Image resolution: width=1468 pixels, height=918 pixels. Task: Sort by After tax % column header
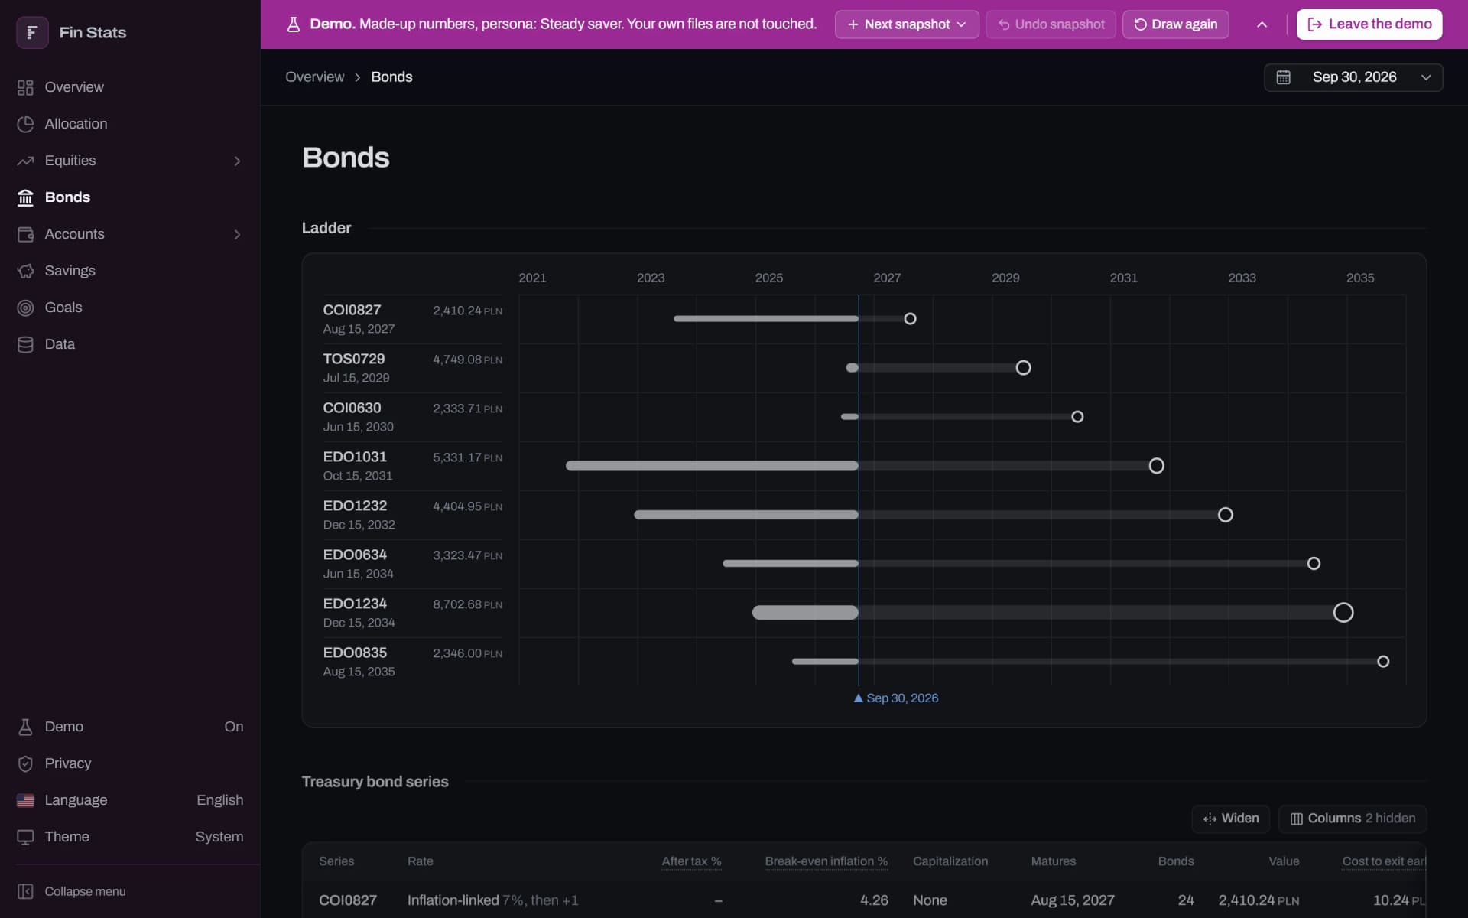[x=691, y=861]
